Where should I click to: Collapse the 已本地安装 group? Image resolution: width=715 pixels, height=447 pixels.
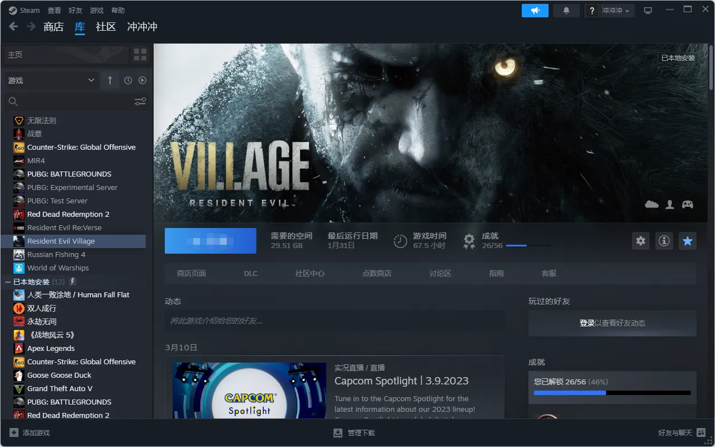tap(8, 282)
